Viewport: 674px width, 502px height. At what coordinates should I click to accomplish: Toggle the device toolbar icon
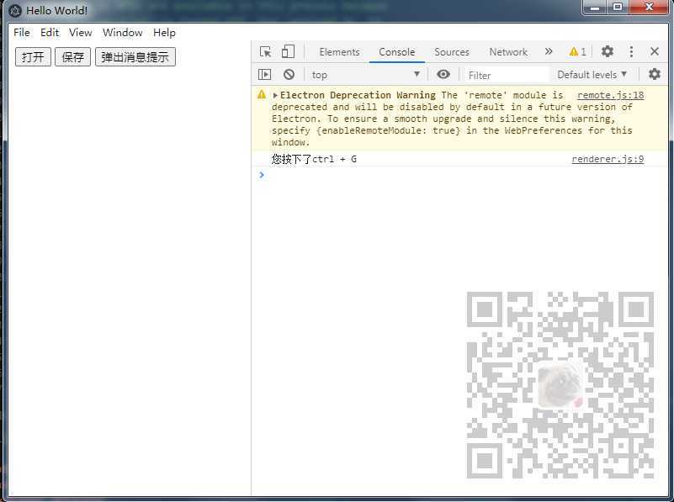[288, 51]
